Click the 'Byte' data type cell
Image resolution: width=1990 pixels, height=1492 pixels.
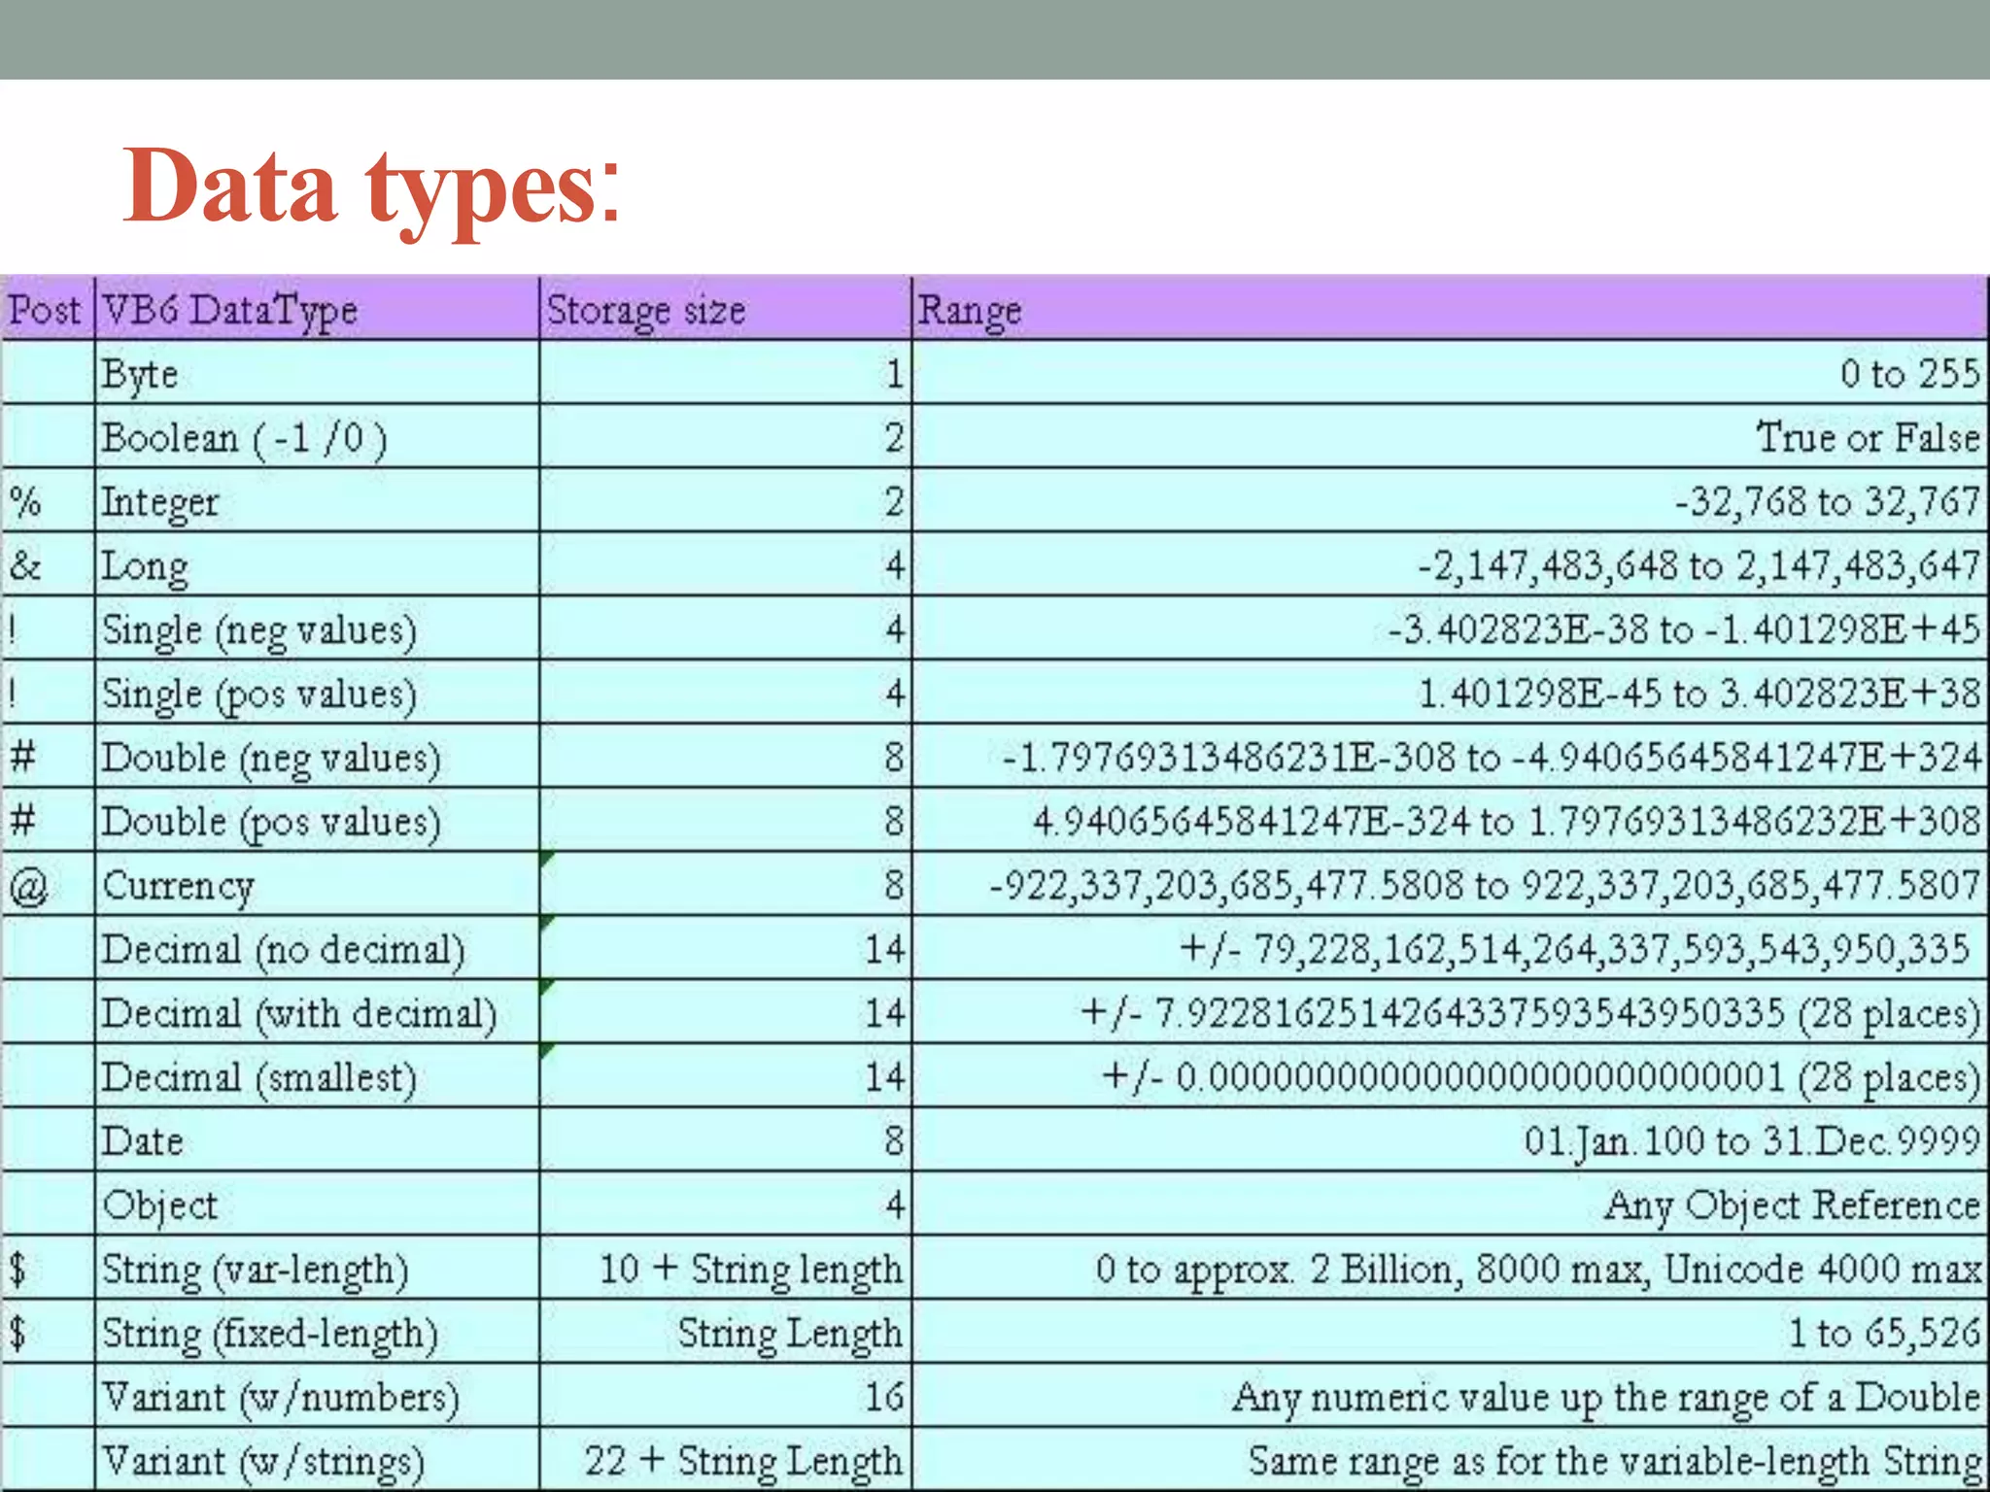tap(318, 373)
